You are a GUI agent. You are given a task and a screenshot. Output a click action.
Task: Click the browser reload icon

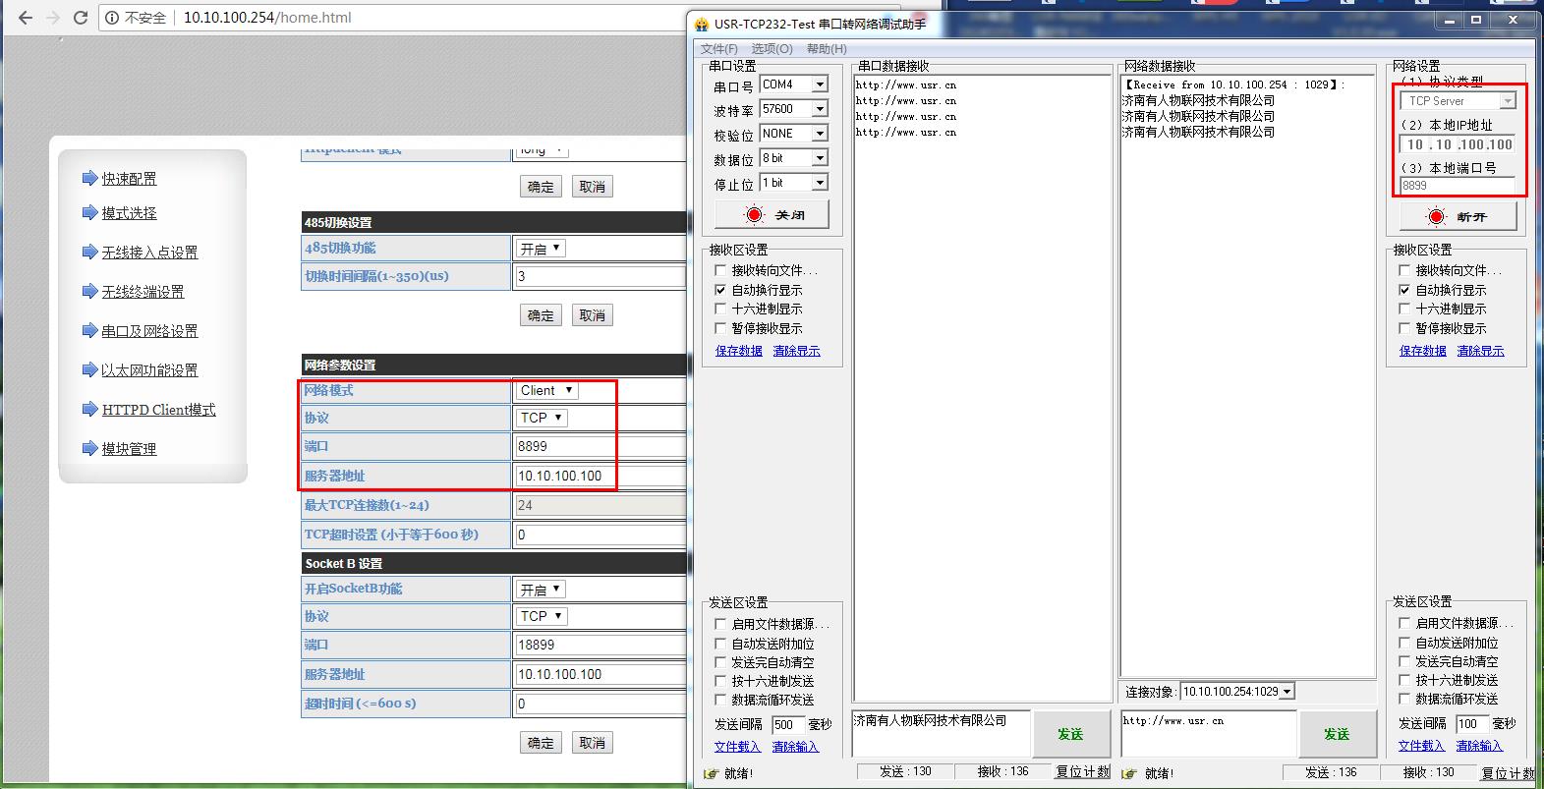coord(81,18)
